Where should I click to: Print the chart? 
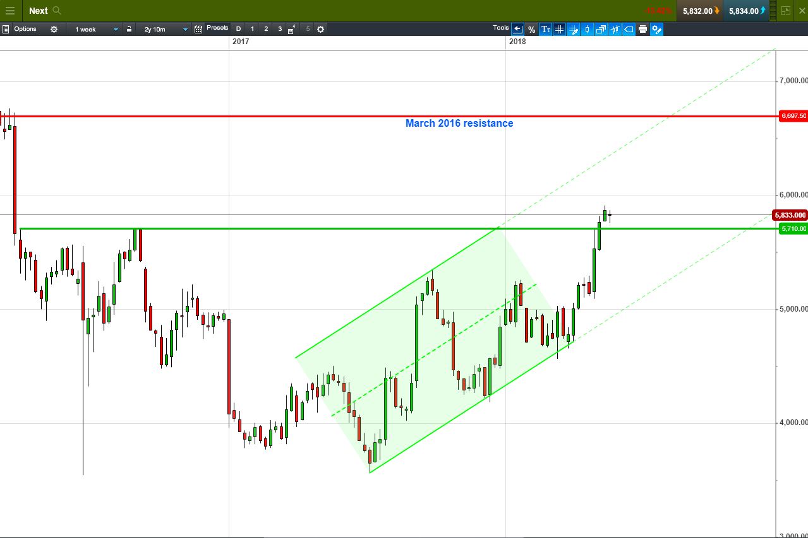click(642, 29)
